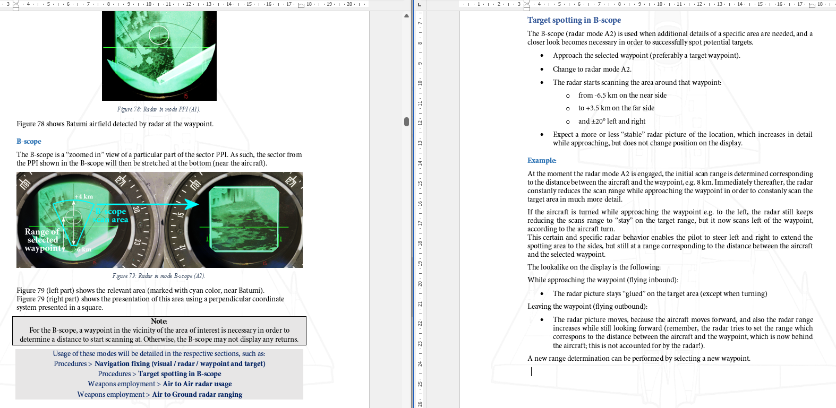Click the left pane horizontal ruler at mark 10
Image resolution: width=836 pixels, height=408 pixels.
tap(148, 4)
